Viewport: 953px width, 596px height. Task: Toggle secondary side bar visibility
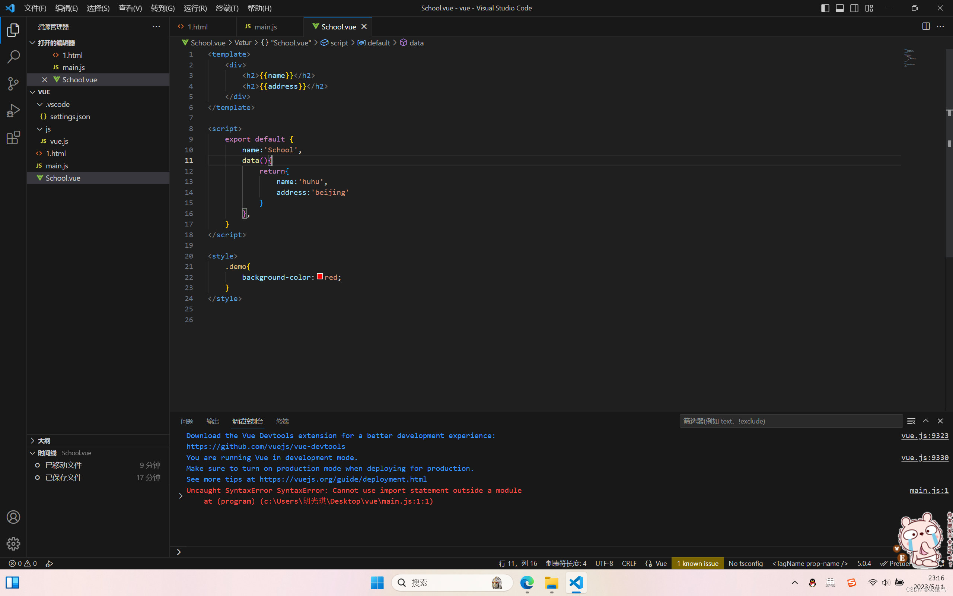pyautogui.click(x=854, y=8)
